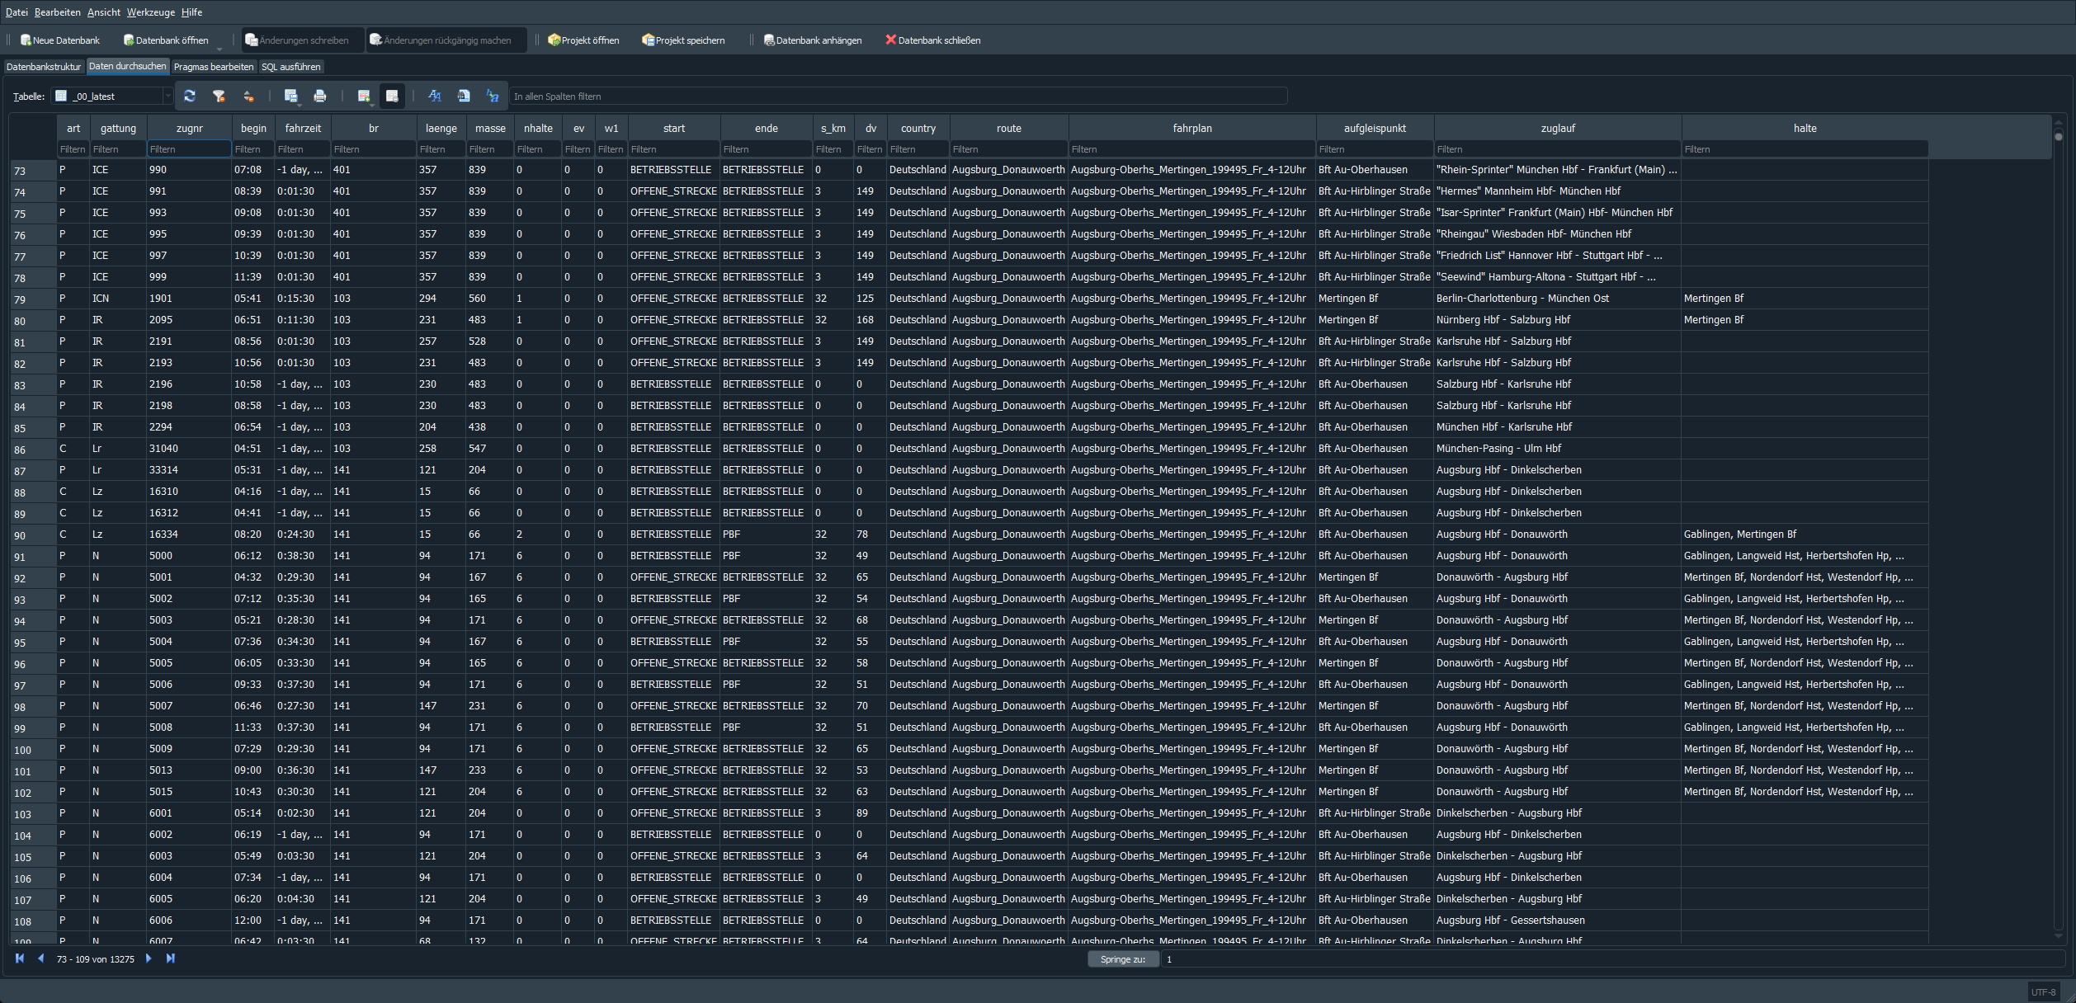Screen dimensions: 2076x1003
Task: Sort by the fahrzeit column header
Action: pyautogui.click(x=304, y=128)
